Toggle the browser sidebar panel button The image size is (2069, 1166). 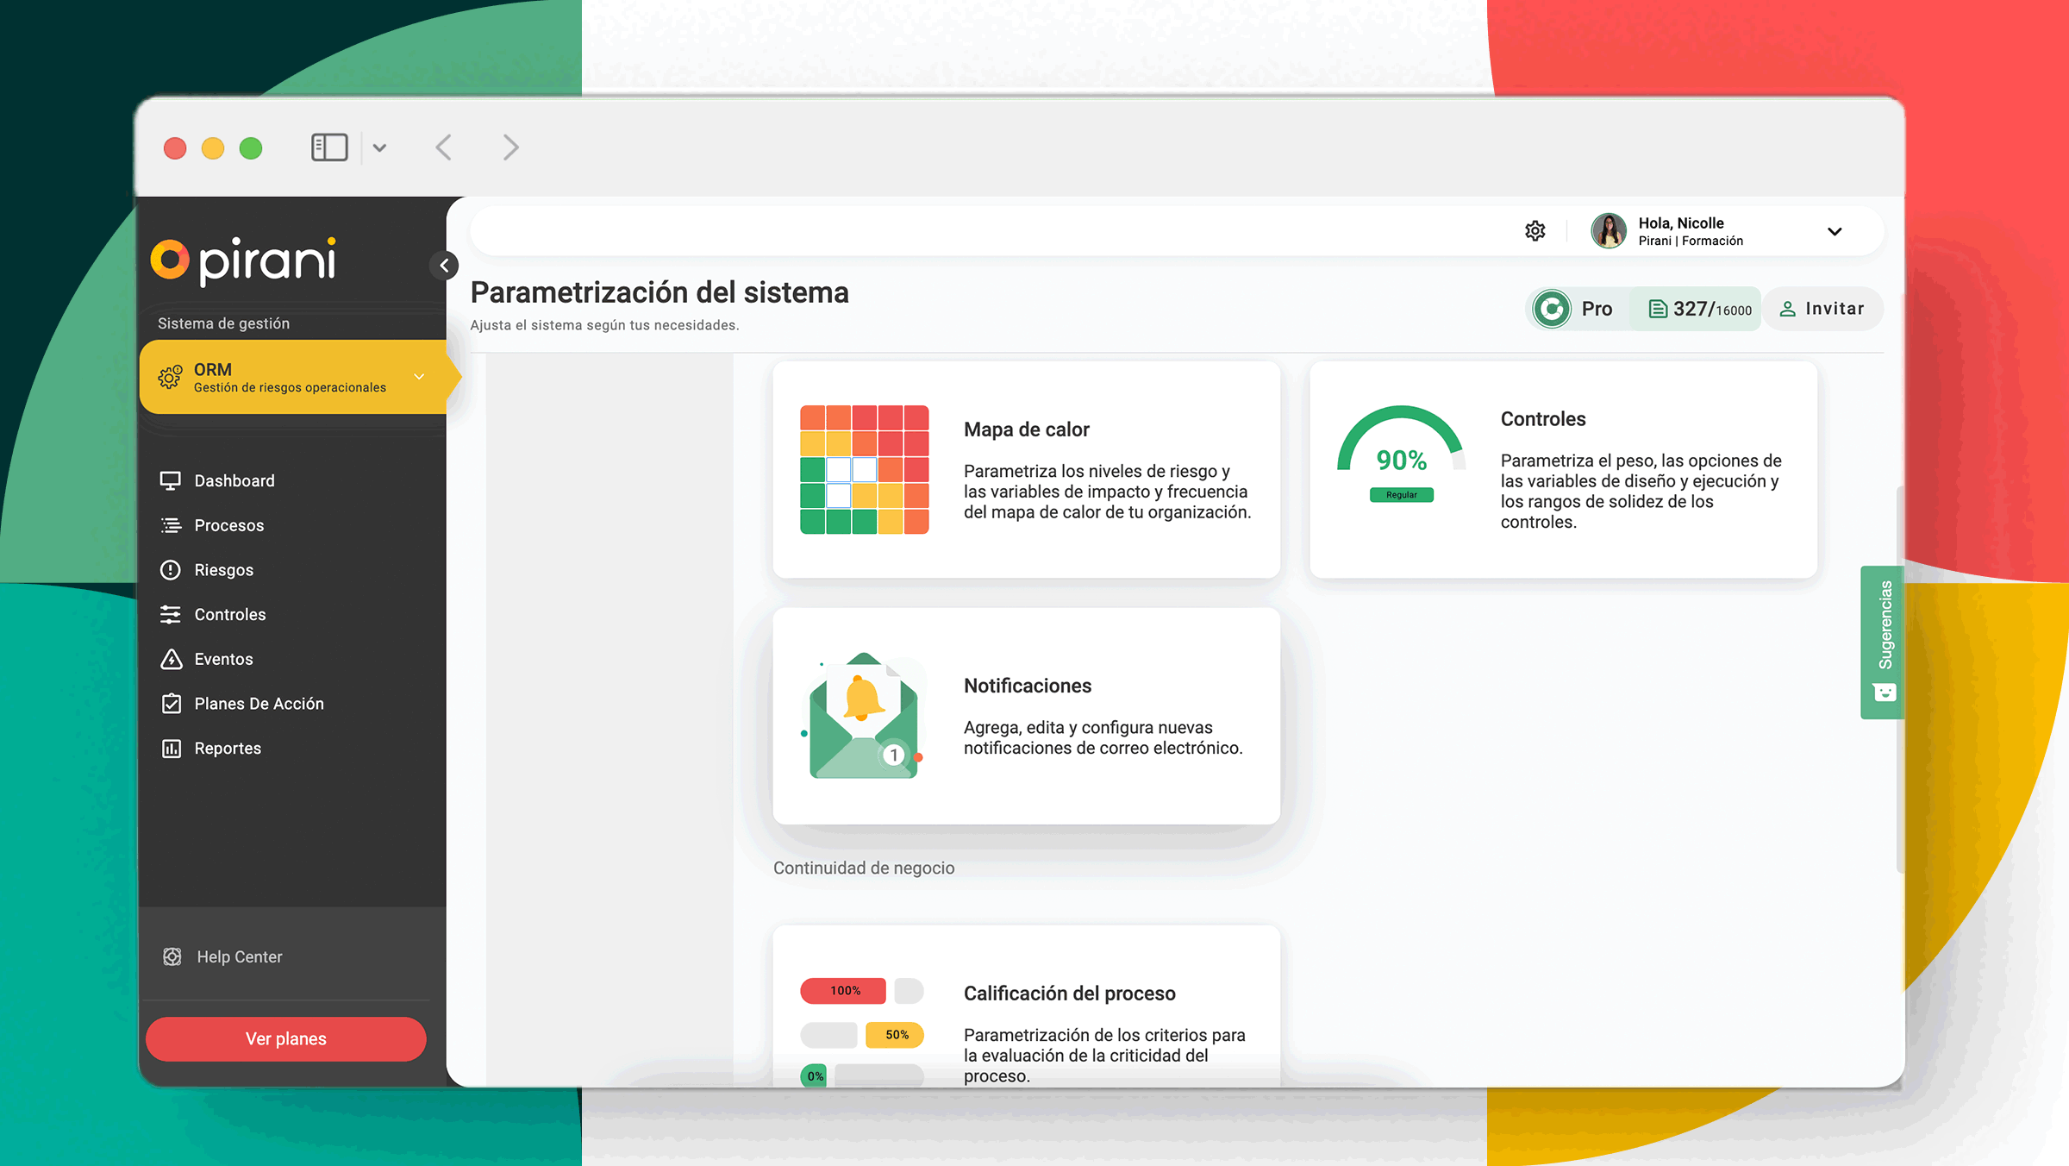pyautogui.click(x=329, y=147)
